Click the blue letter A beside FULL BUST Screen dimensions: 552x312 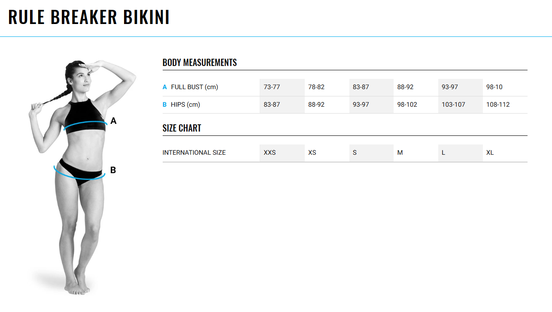(165, 87)
